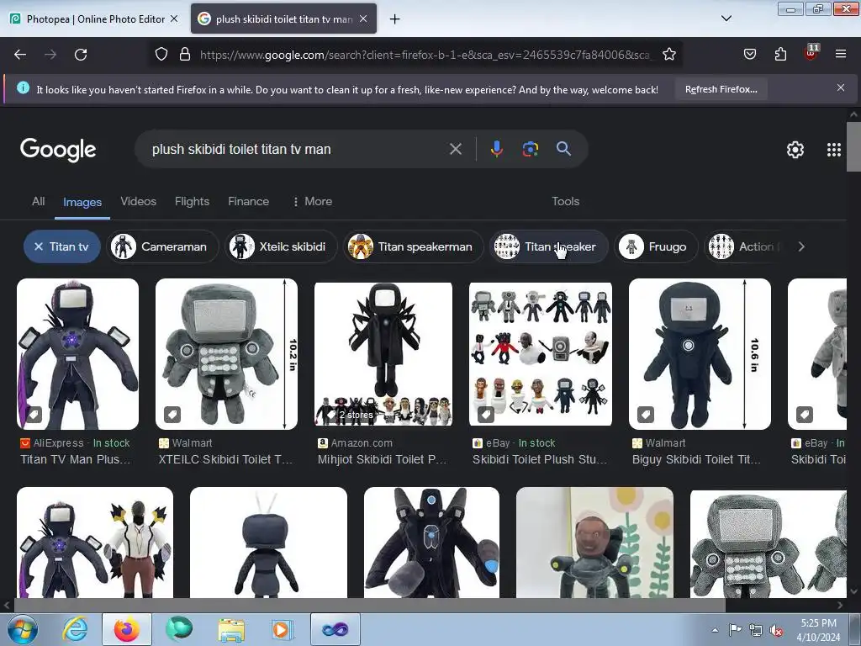
Task: Click the shopping tag on Walmart XTEILC image
Action: click(x=172, y=414)
